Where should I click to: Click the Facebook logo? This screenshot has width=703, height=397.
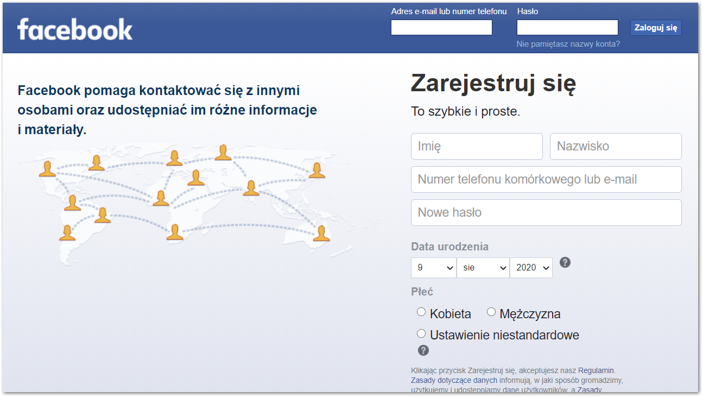click(x=75, y=29)
